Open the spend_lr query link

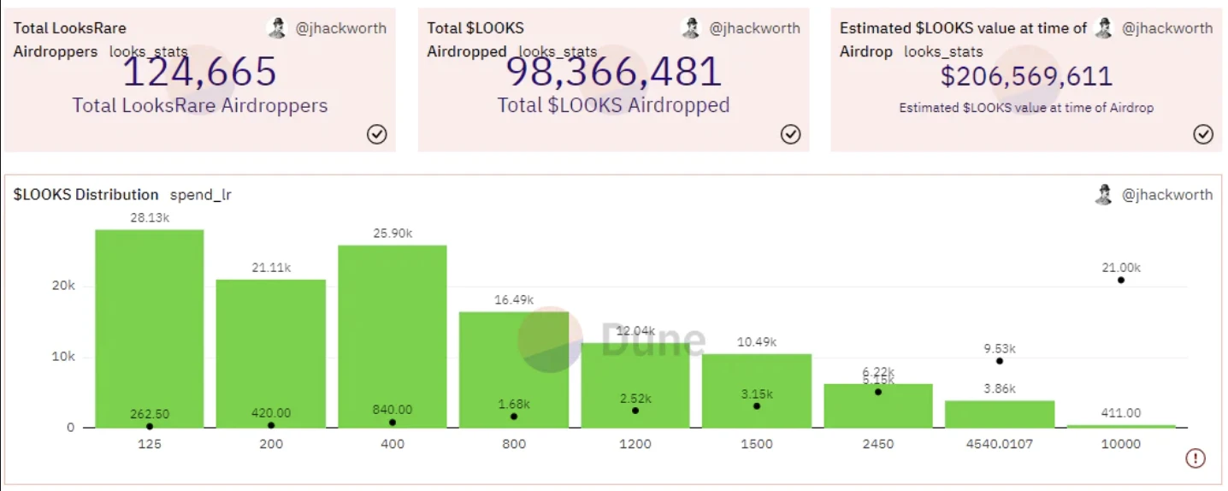[201, 195]
